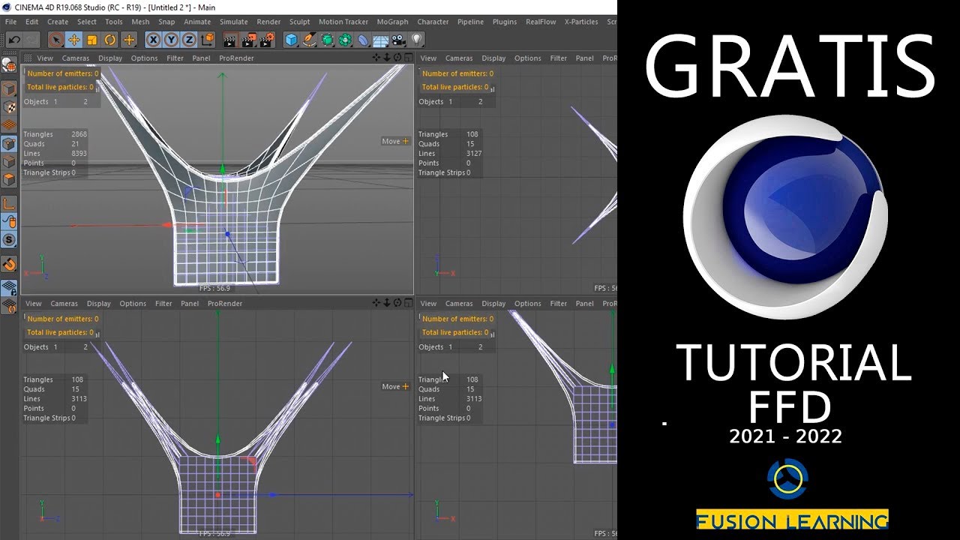Open the Motion Tracker menu
The image size is (960, 540).
(x=343, y=22)
